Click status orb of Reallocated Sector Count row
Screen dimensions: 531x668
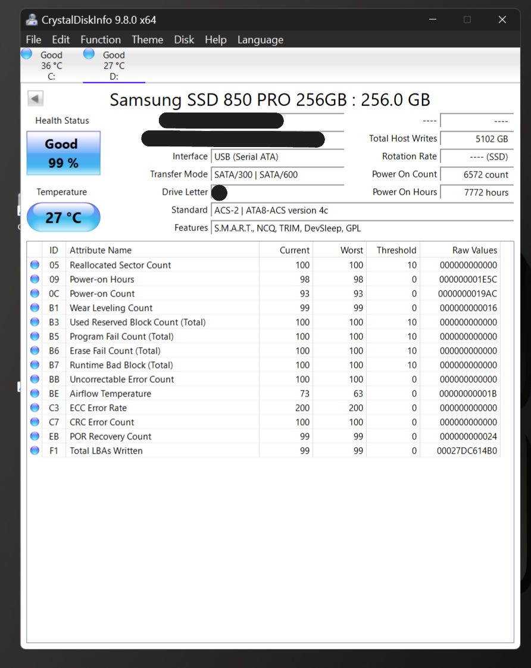tap(35, 264)
